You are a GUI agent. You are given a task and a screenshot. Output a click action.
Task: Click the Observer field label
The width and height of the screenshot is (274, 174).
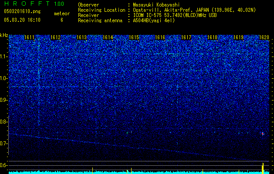(88, 5)
